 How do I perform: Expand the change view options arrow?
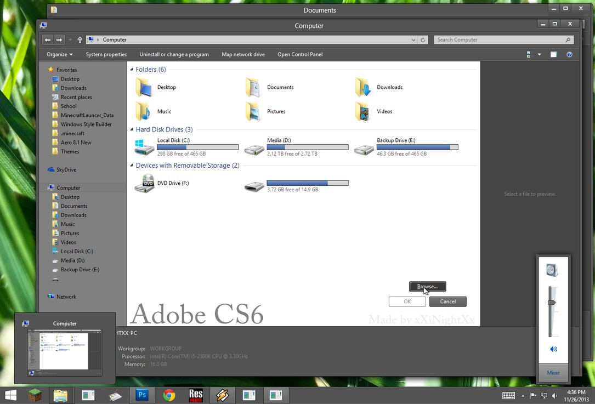pos(539,55)
